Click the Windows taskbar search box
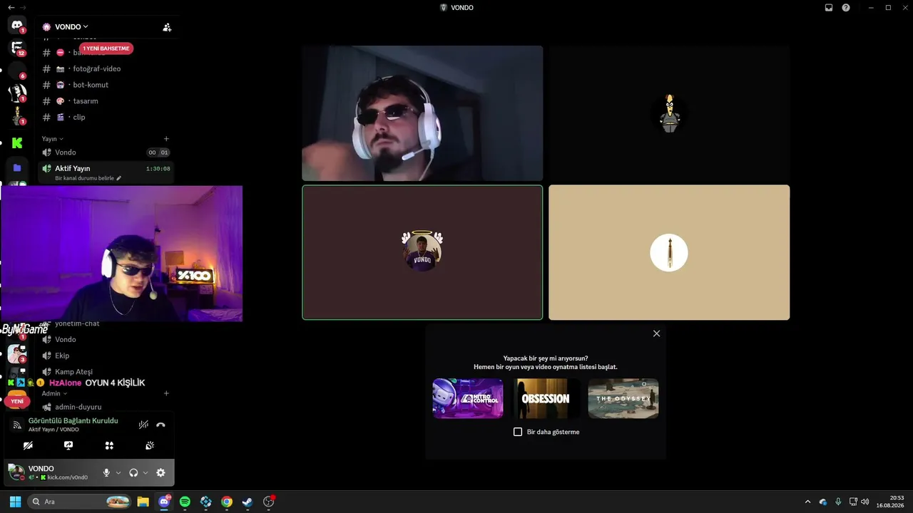This screenshot has height=513, width=913. coord(80,502)
